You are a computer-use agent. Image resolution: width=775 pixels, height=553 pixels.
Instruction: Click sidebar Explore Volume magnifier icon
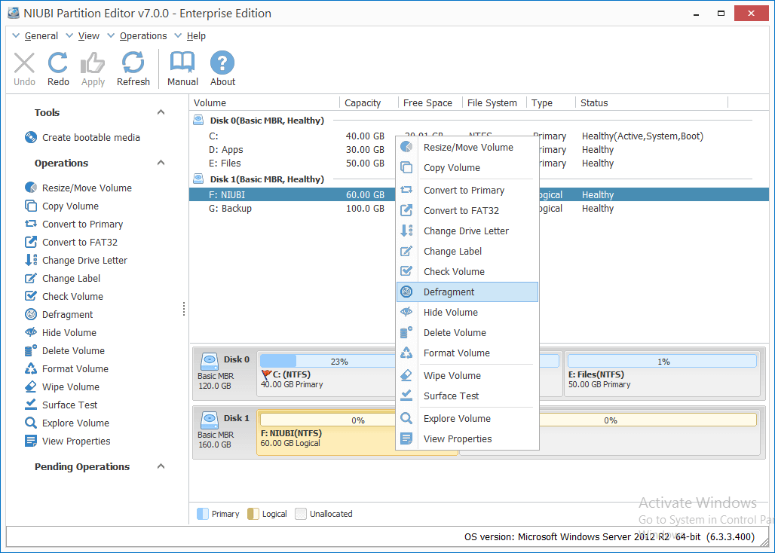point(31,423)
